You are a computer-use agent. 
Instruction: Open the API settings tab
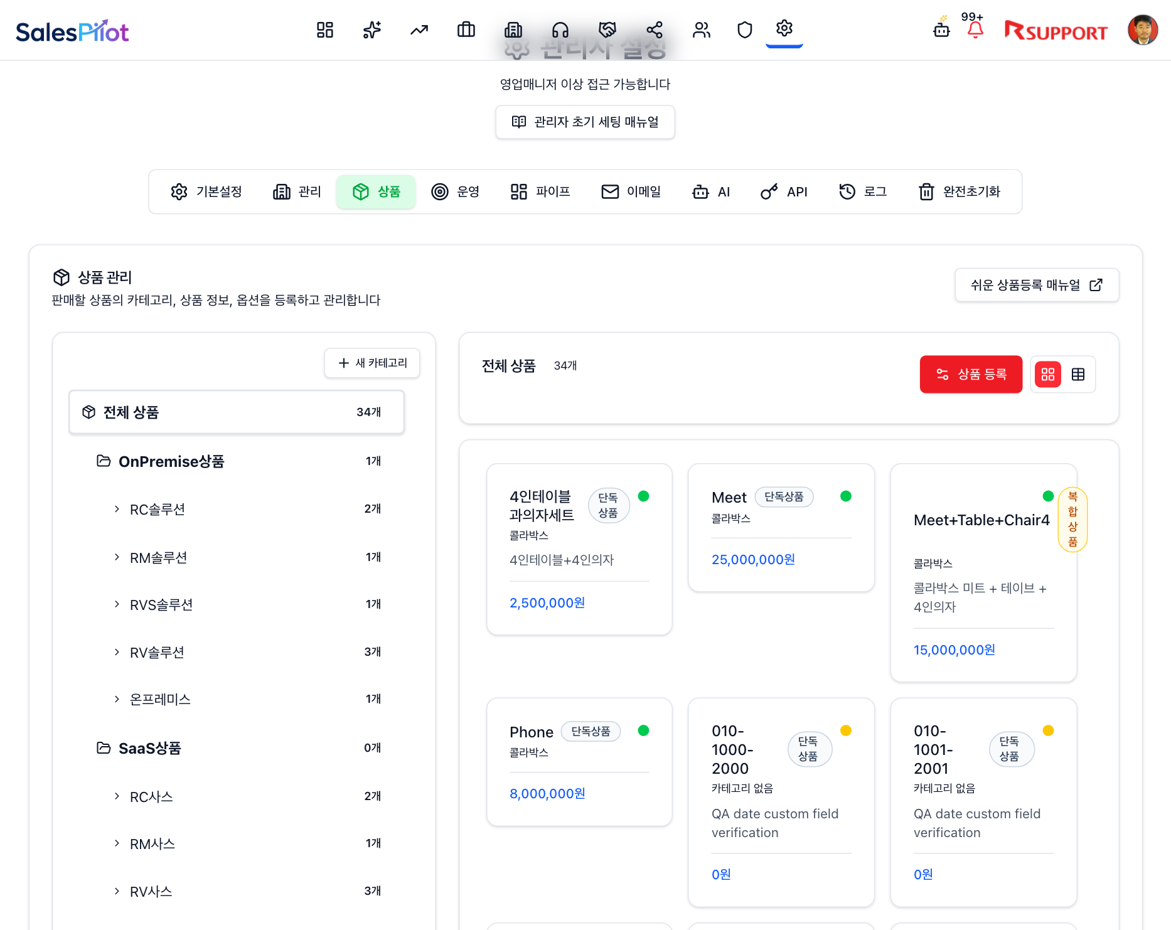click(784, 191)
